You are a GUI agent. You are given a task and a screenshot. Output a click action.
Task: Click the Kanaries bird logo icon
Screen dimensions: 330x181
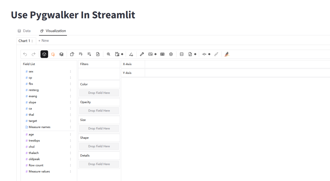[x=227, y=54]
